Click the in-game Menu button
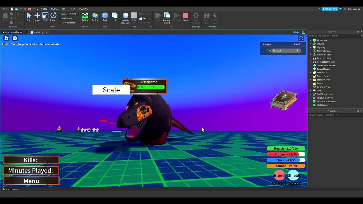The width and height of the screenshot is (363, 204). 31,181
